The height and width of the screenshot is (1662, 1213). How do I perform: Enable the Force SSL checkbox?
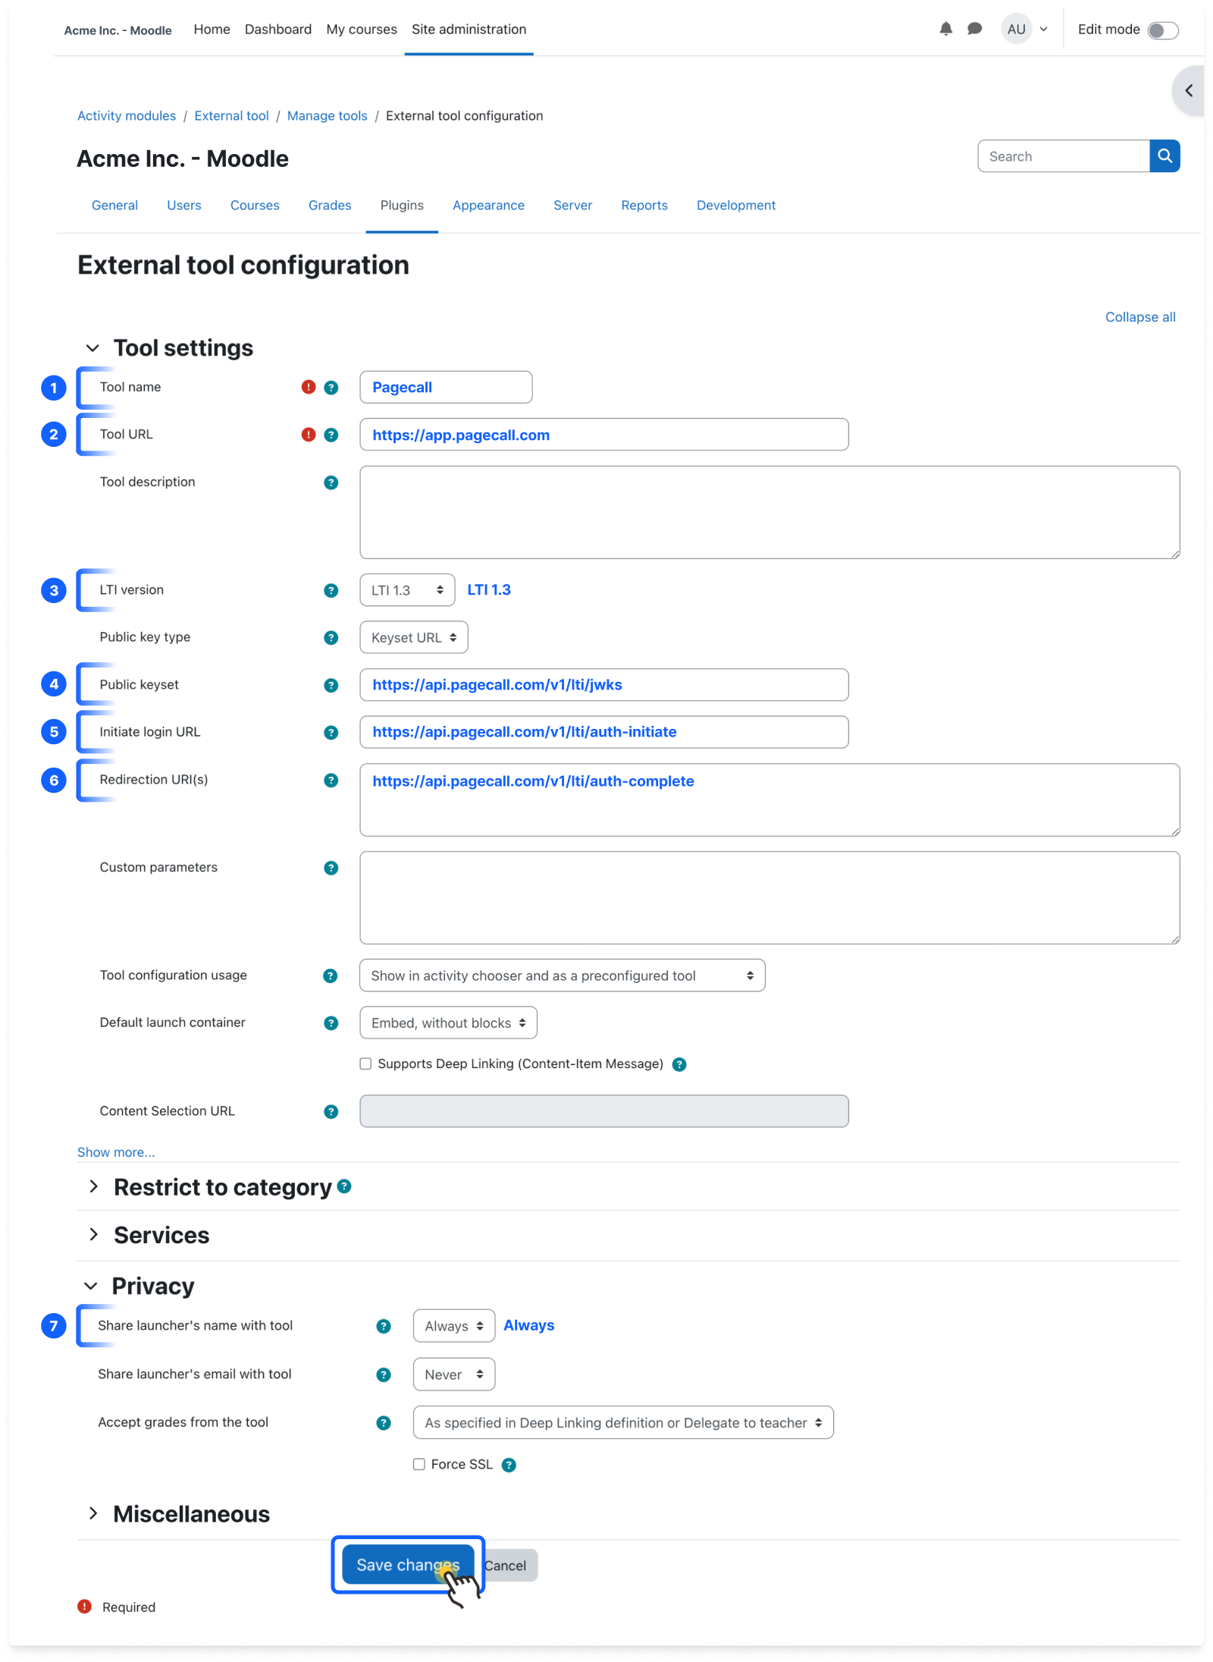click(418, 1464)
